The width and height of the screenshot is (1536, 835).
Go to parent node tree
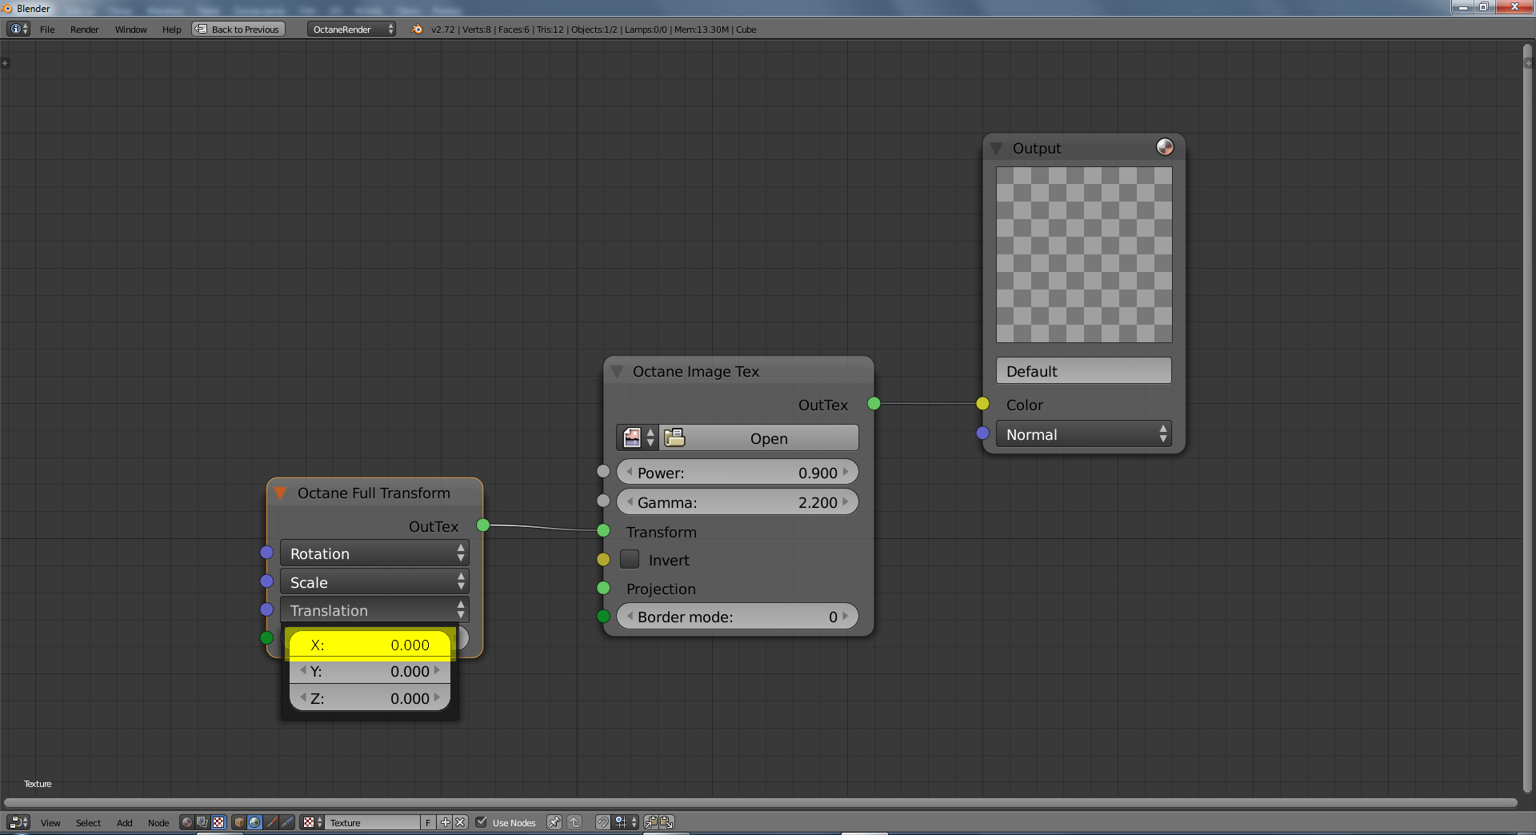coord(574,822)
